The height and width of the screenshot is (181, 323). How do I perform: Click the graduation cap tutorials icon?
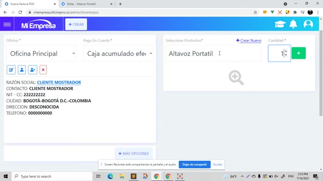click(x=280, y=24)
